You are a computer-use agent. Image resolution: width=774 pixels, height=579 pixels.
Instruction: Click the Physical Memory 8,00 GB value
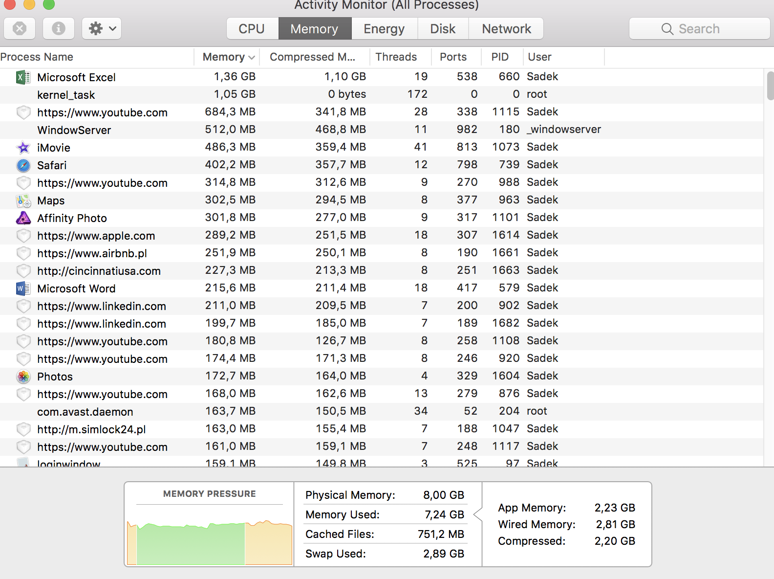click(444, 495)
